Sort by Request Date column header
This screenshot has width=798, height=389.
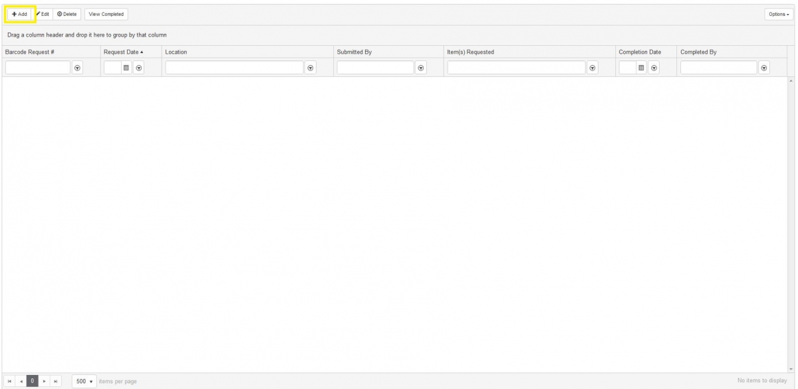point(123,52)
